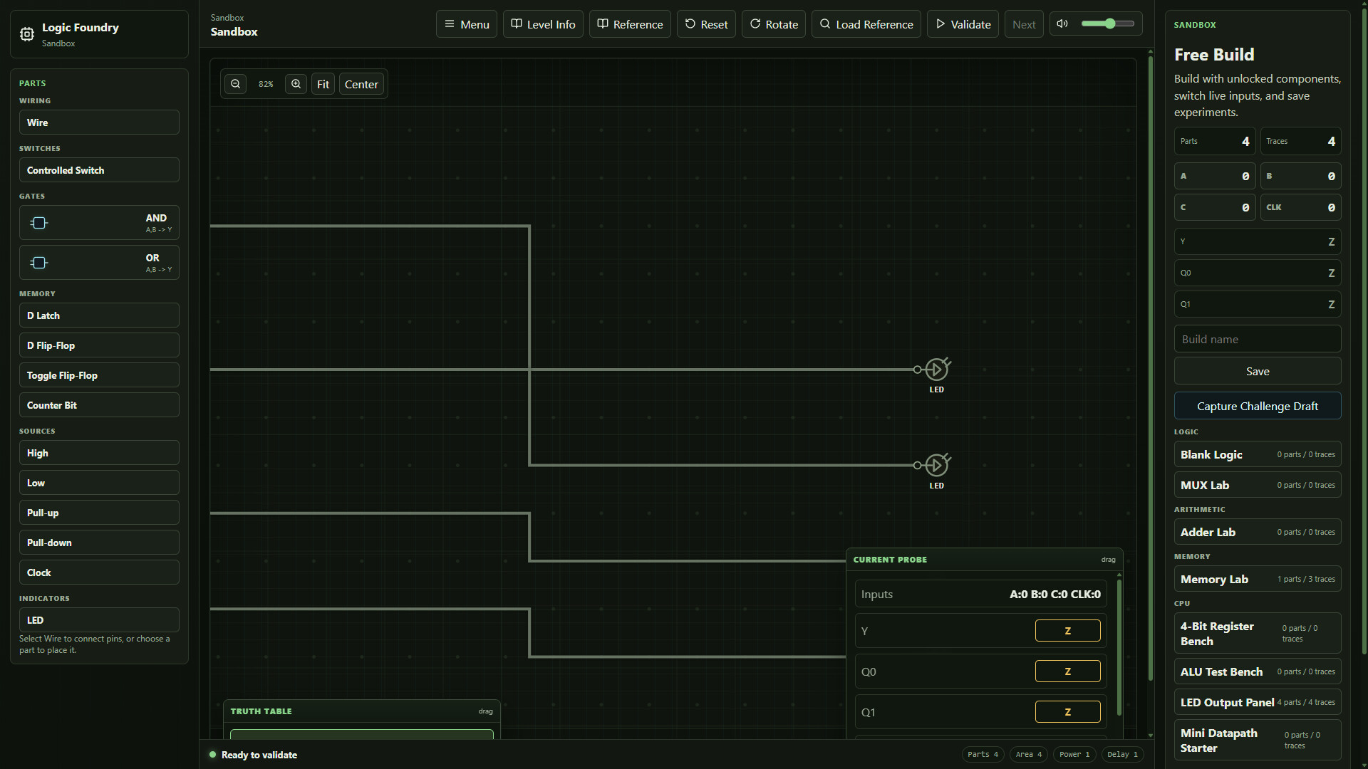The height and width of the screenshot is (769, 1368).
Task: Click the Q0 output value in Current Probe
Action: (x=1067, y=671)
